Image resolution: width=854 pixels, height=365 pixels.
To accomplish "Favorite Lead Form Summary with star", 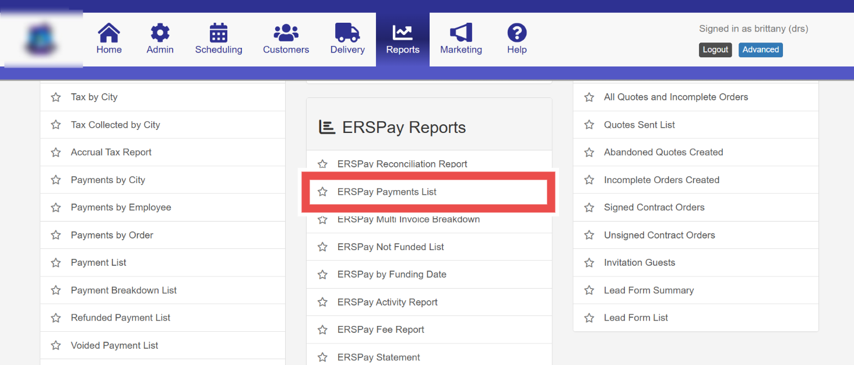I will [589, 290].
